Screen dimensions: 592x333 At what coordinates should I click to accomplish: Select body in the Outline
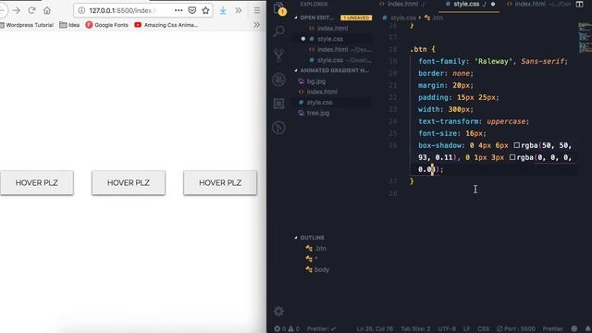point(322,269)
